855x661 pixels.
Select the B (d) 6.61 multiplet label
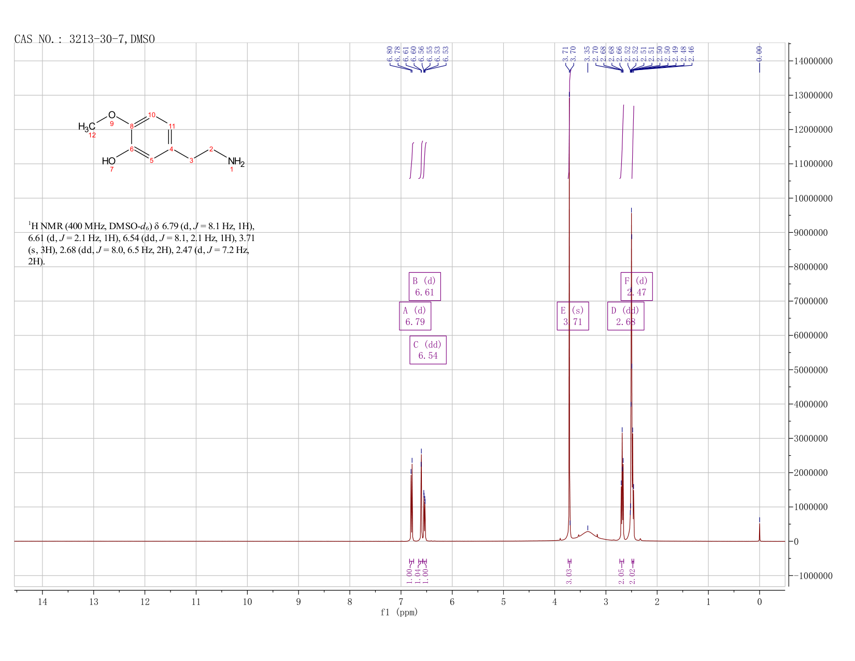[x=425, y=286]
